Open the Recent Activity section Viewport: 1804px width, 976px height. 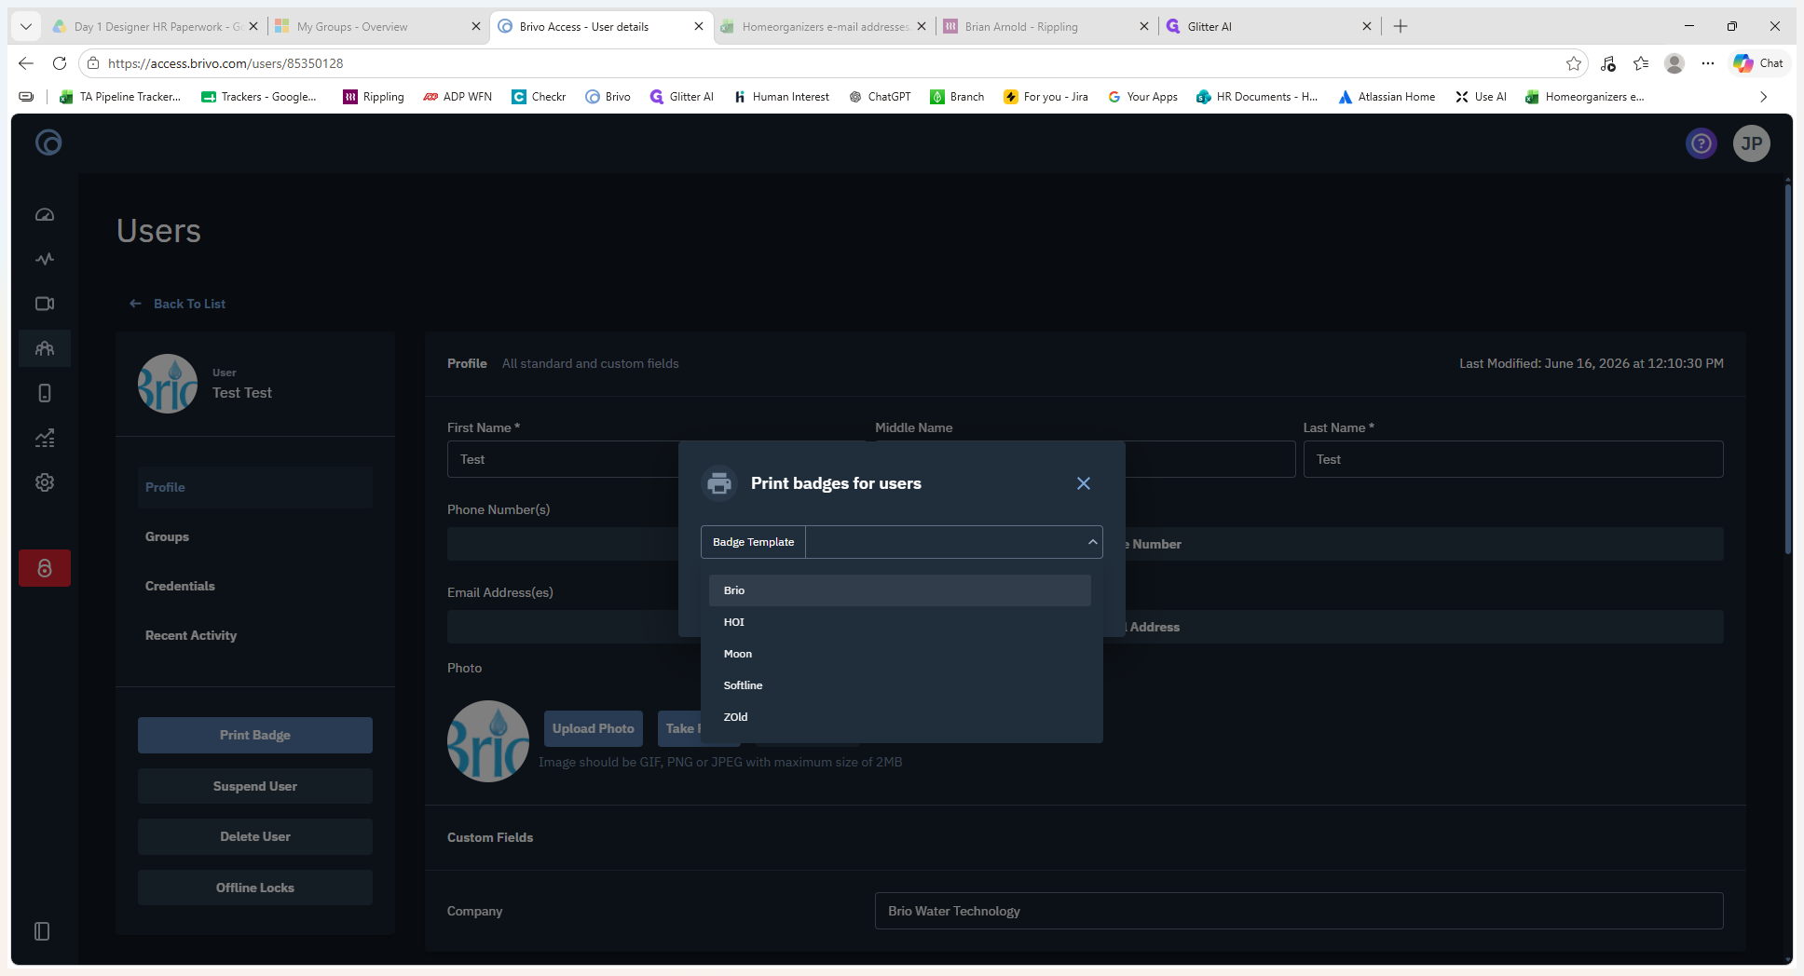(x=191, y=635)
